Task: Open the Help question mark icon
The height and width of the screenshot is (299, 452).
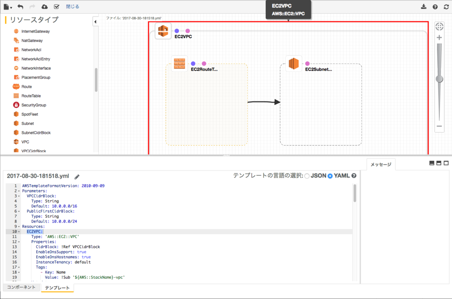Action: tap(435, 7)
